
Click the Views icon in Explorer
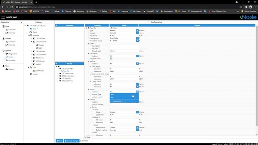click(31, 32)
